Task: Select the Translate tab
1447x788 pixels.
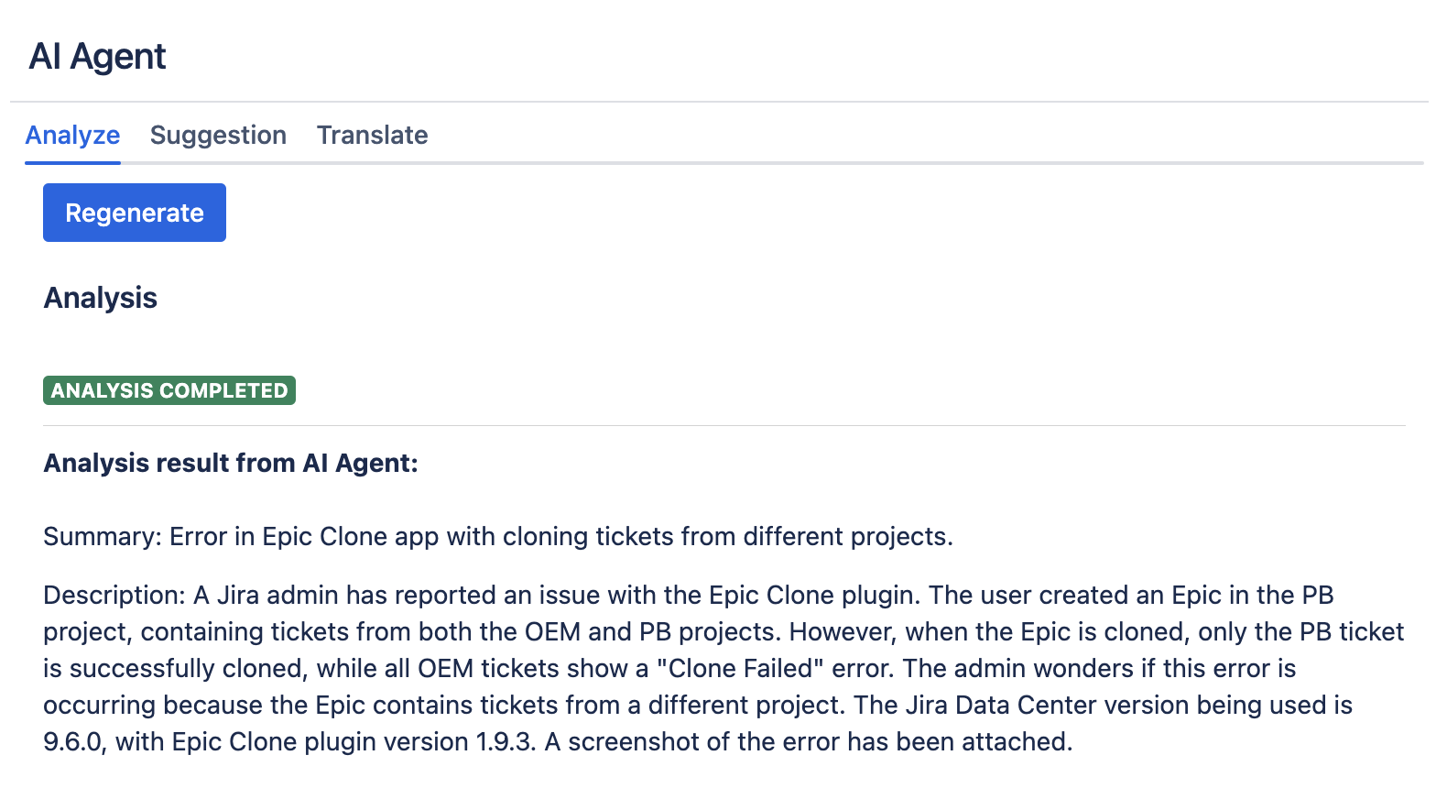Action: (372, 136)
